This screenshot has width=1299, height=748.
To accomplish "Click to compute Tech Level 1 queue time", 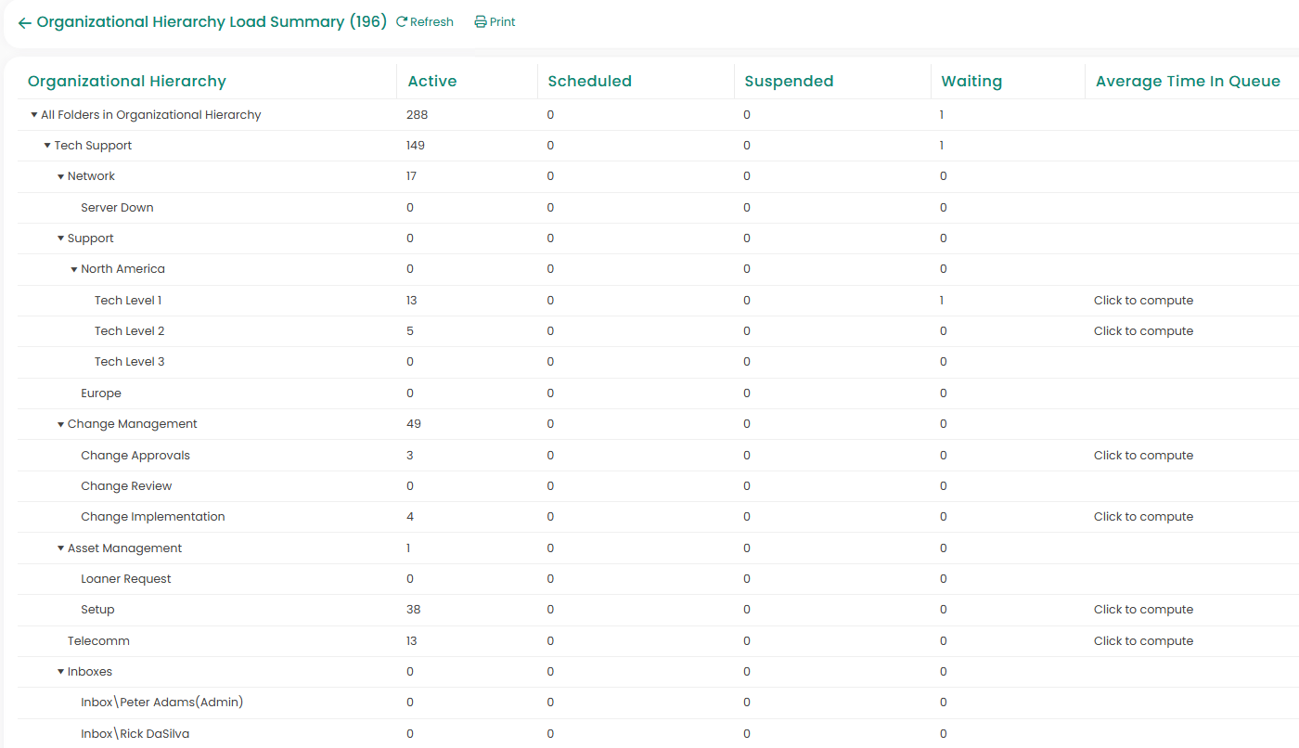I will point(1143,301).
